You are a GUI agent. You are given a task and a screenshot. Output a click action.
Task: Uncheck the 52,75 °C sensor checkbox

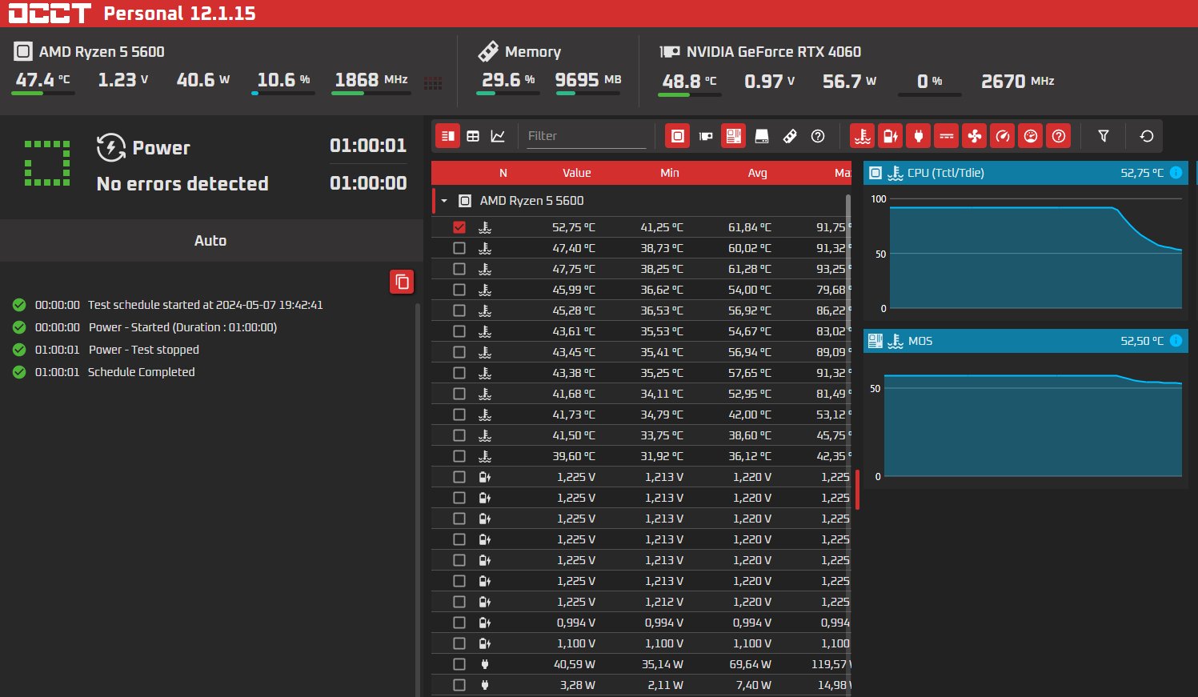click(x=459, y=227)
